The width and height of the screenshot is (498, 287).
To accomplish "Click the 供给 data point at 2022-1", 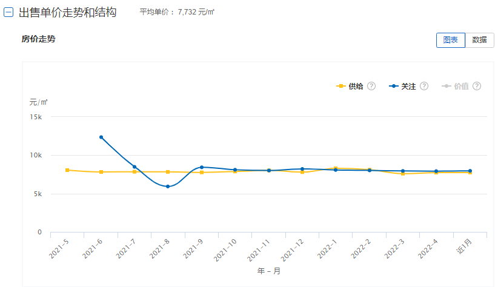I will (x=335, y=168).
